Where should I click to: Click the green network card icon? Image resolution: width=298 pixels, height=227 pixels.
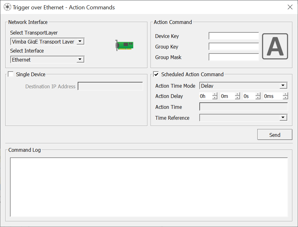click(x=124, y=45)
